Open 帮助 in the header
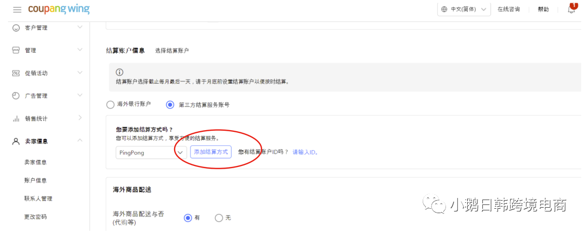586x231 pixels. [x=543, y=9]
